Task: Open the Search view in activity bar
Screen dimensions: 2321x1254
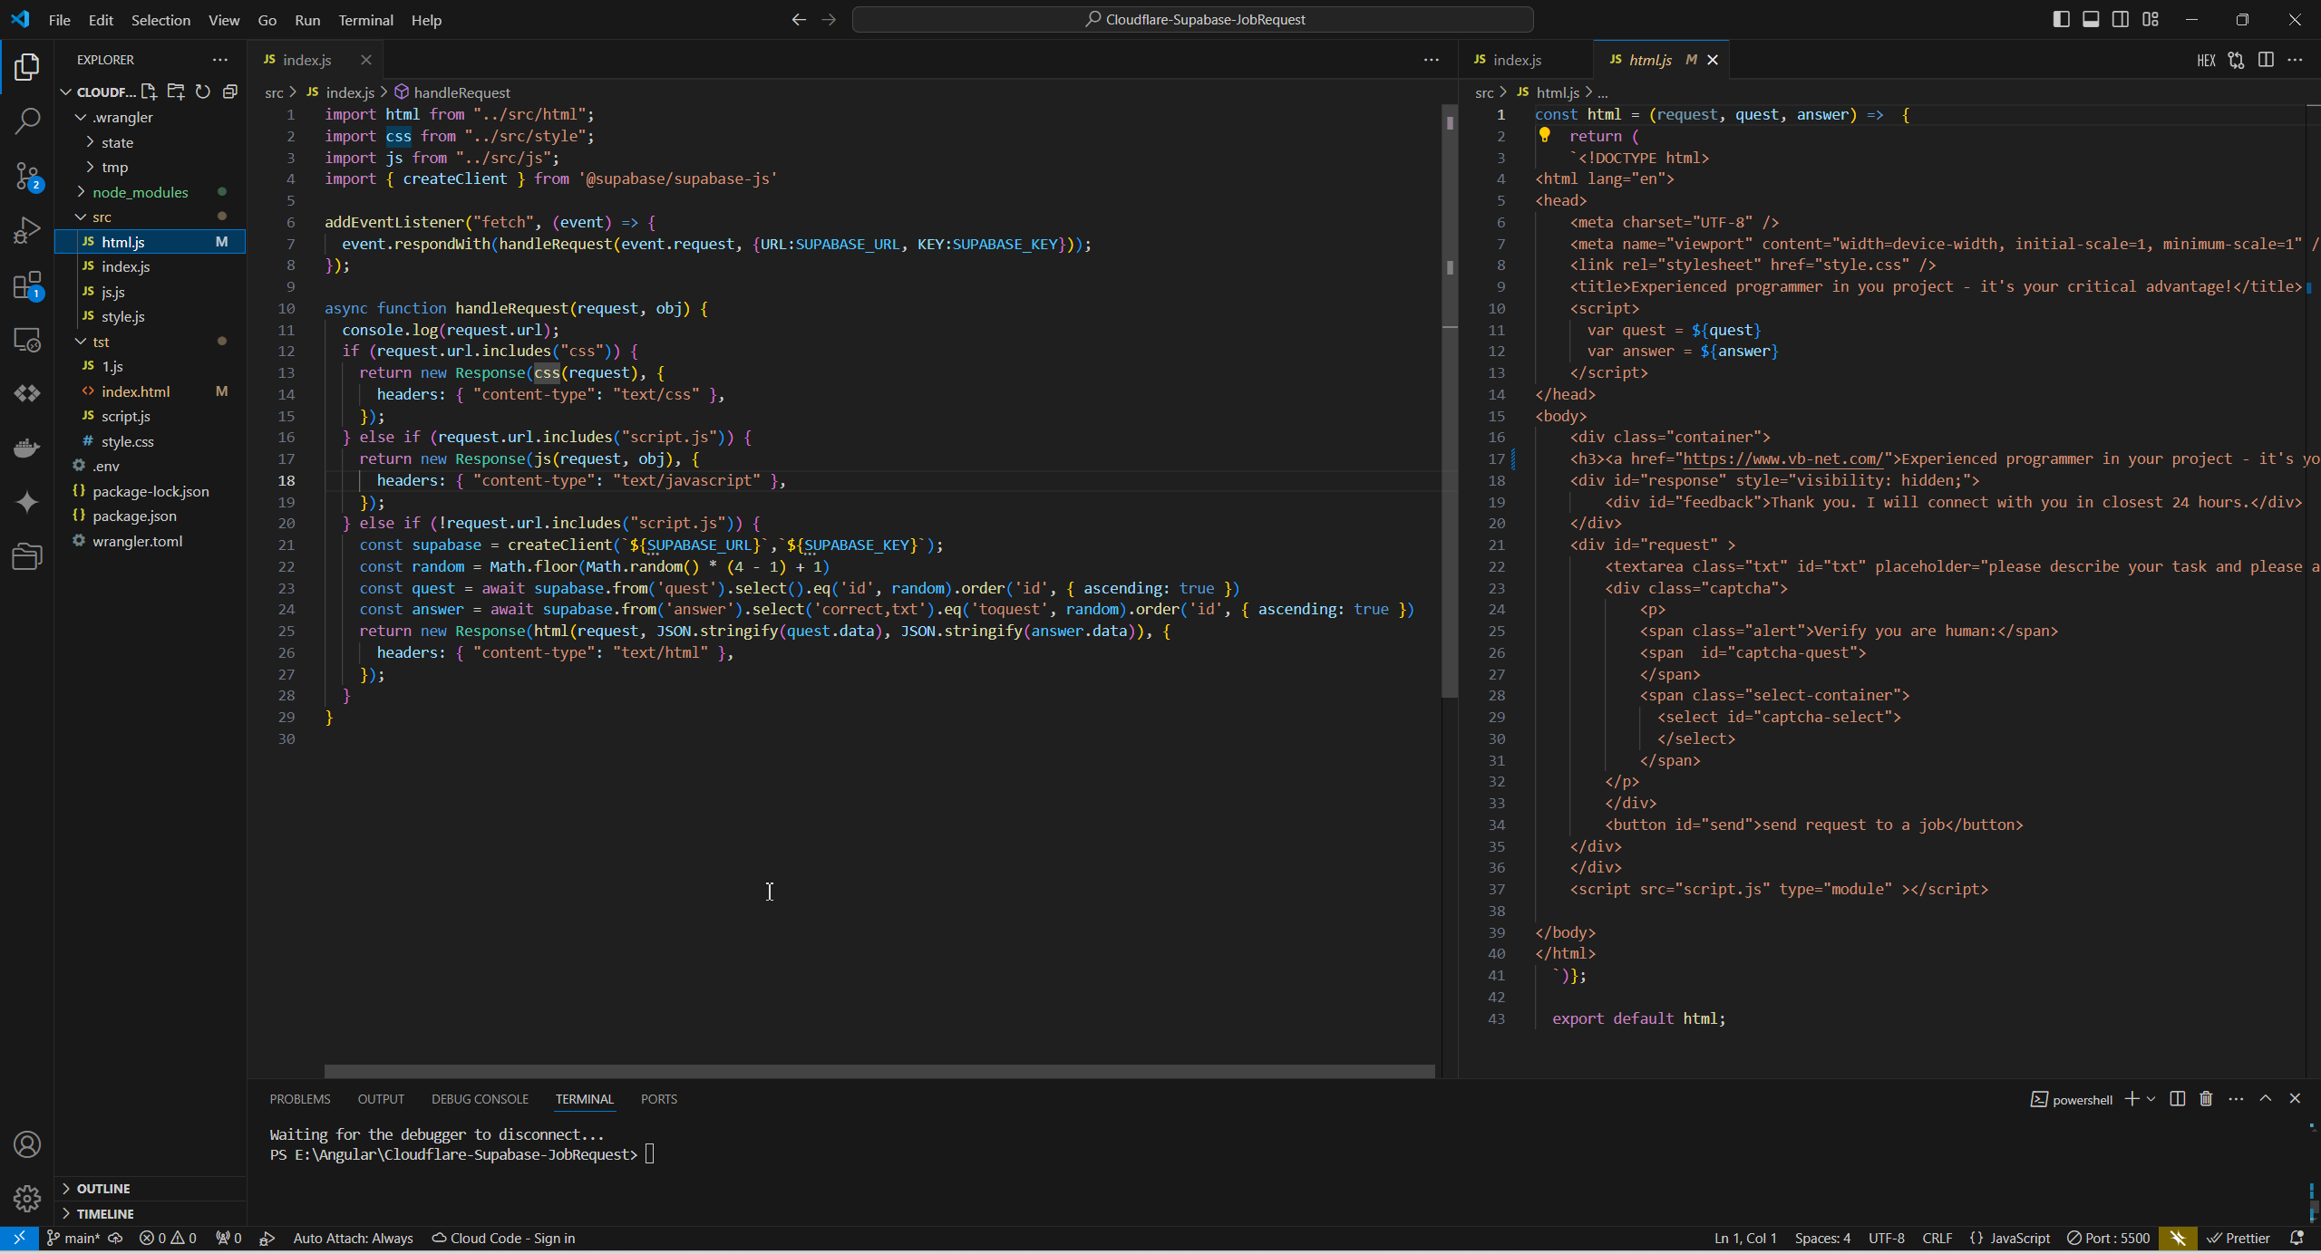Action: (x=27, y=121)
